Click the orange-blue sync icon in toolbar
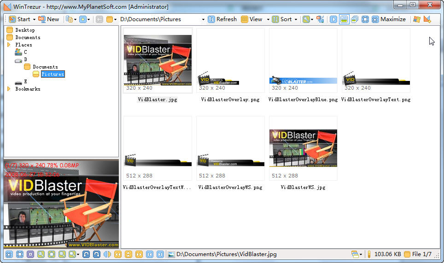 pyautogui.click(x=320, y=19)
